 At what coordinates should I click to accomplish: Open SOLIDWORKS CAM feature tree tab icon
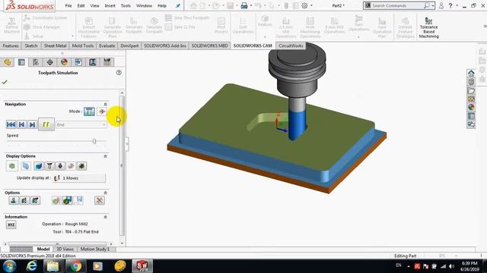click(x=78, y=62)
